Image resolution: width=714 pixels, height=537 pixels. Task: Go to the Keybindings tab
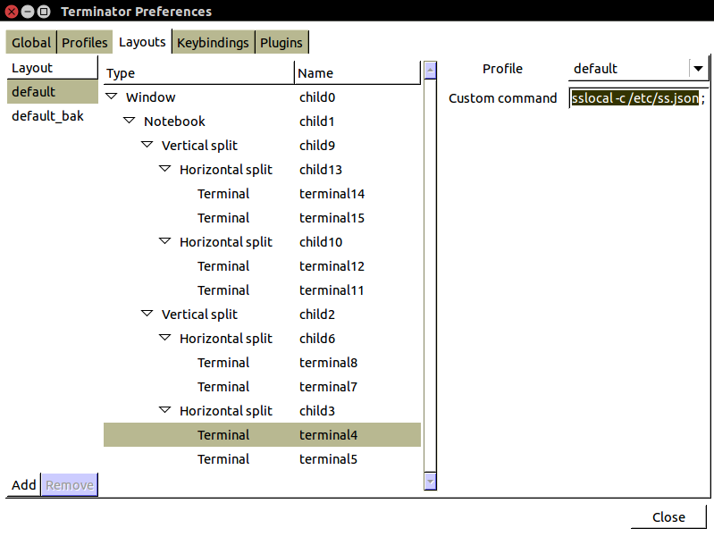pos(213,42)
